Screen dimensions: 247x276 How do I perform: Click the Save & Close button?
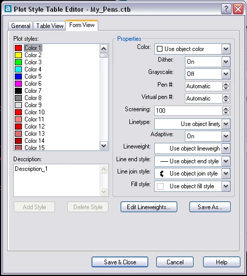[120, 262]
